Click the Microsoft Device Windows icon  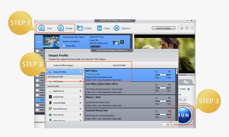coord(50,109)
